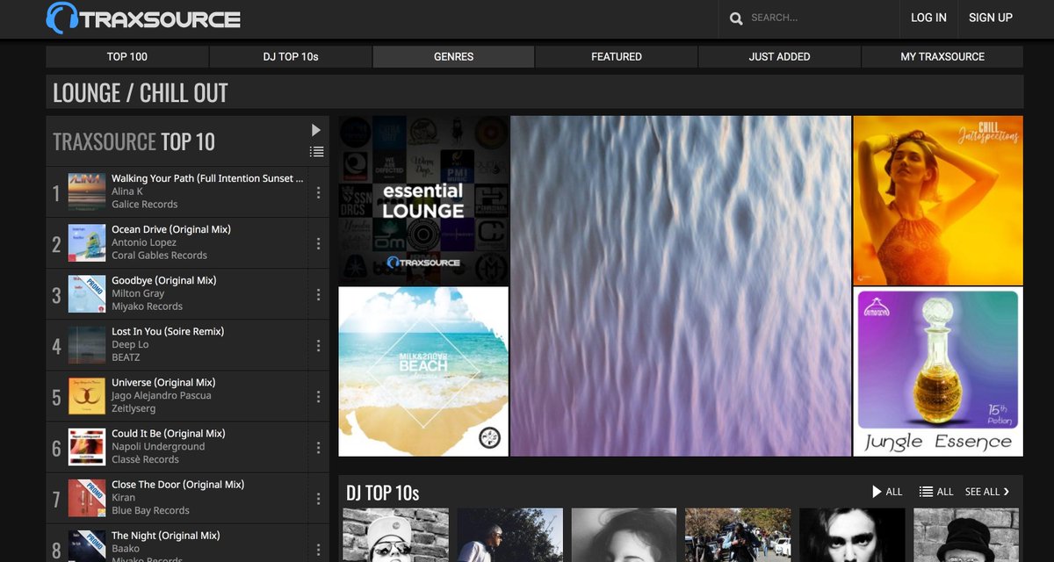Open options menu for Universe track
The image size is (1054, 562).
318,396
